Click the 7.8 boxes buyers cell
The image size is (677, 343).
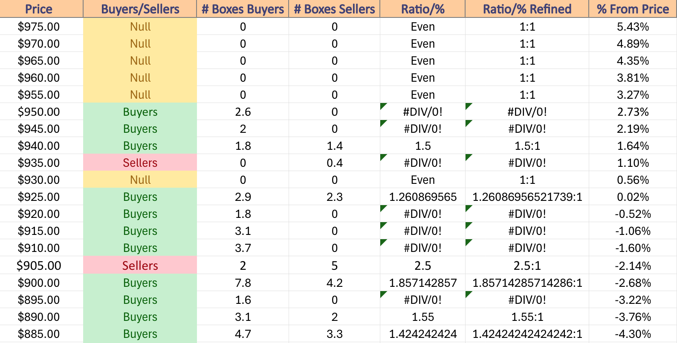[x=243, y=283]
